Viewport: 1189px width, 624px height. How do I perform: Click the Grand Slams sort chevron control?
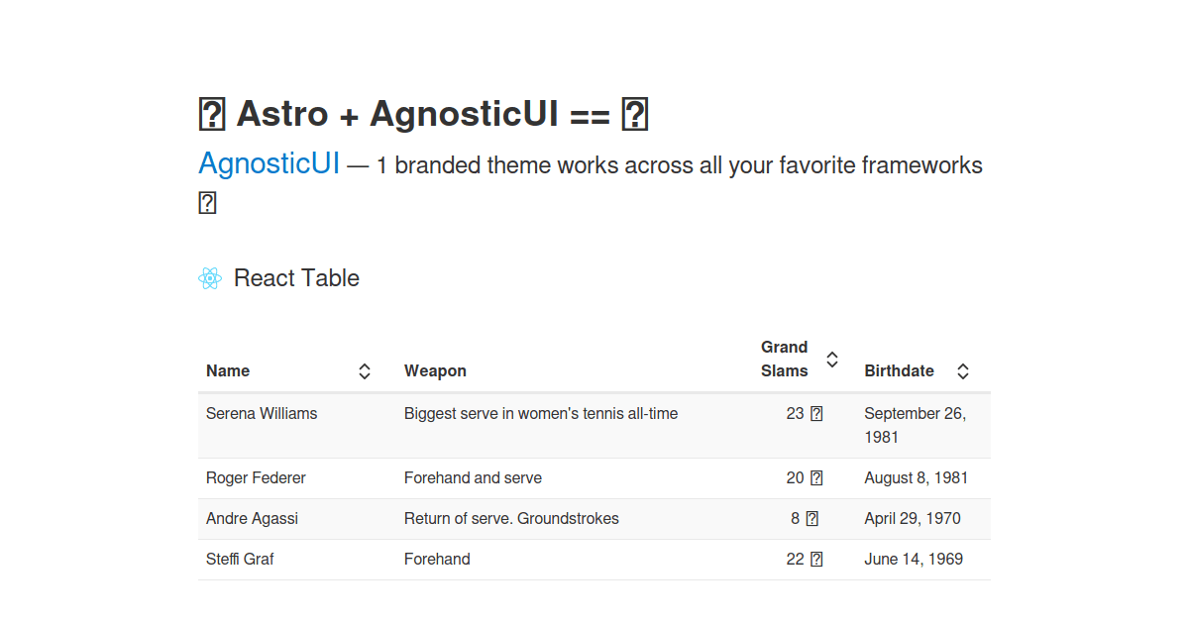click(832, 359)
